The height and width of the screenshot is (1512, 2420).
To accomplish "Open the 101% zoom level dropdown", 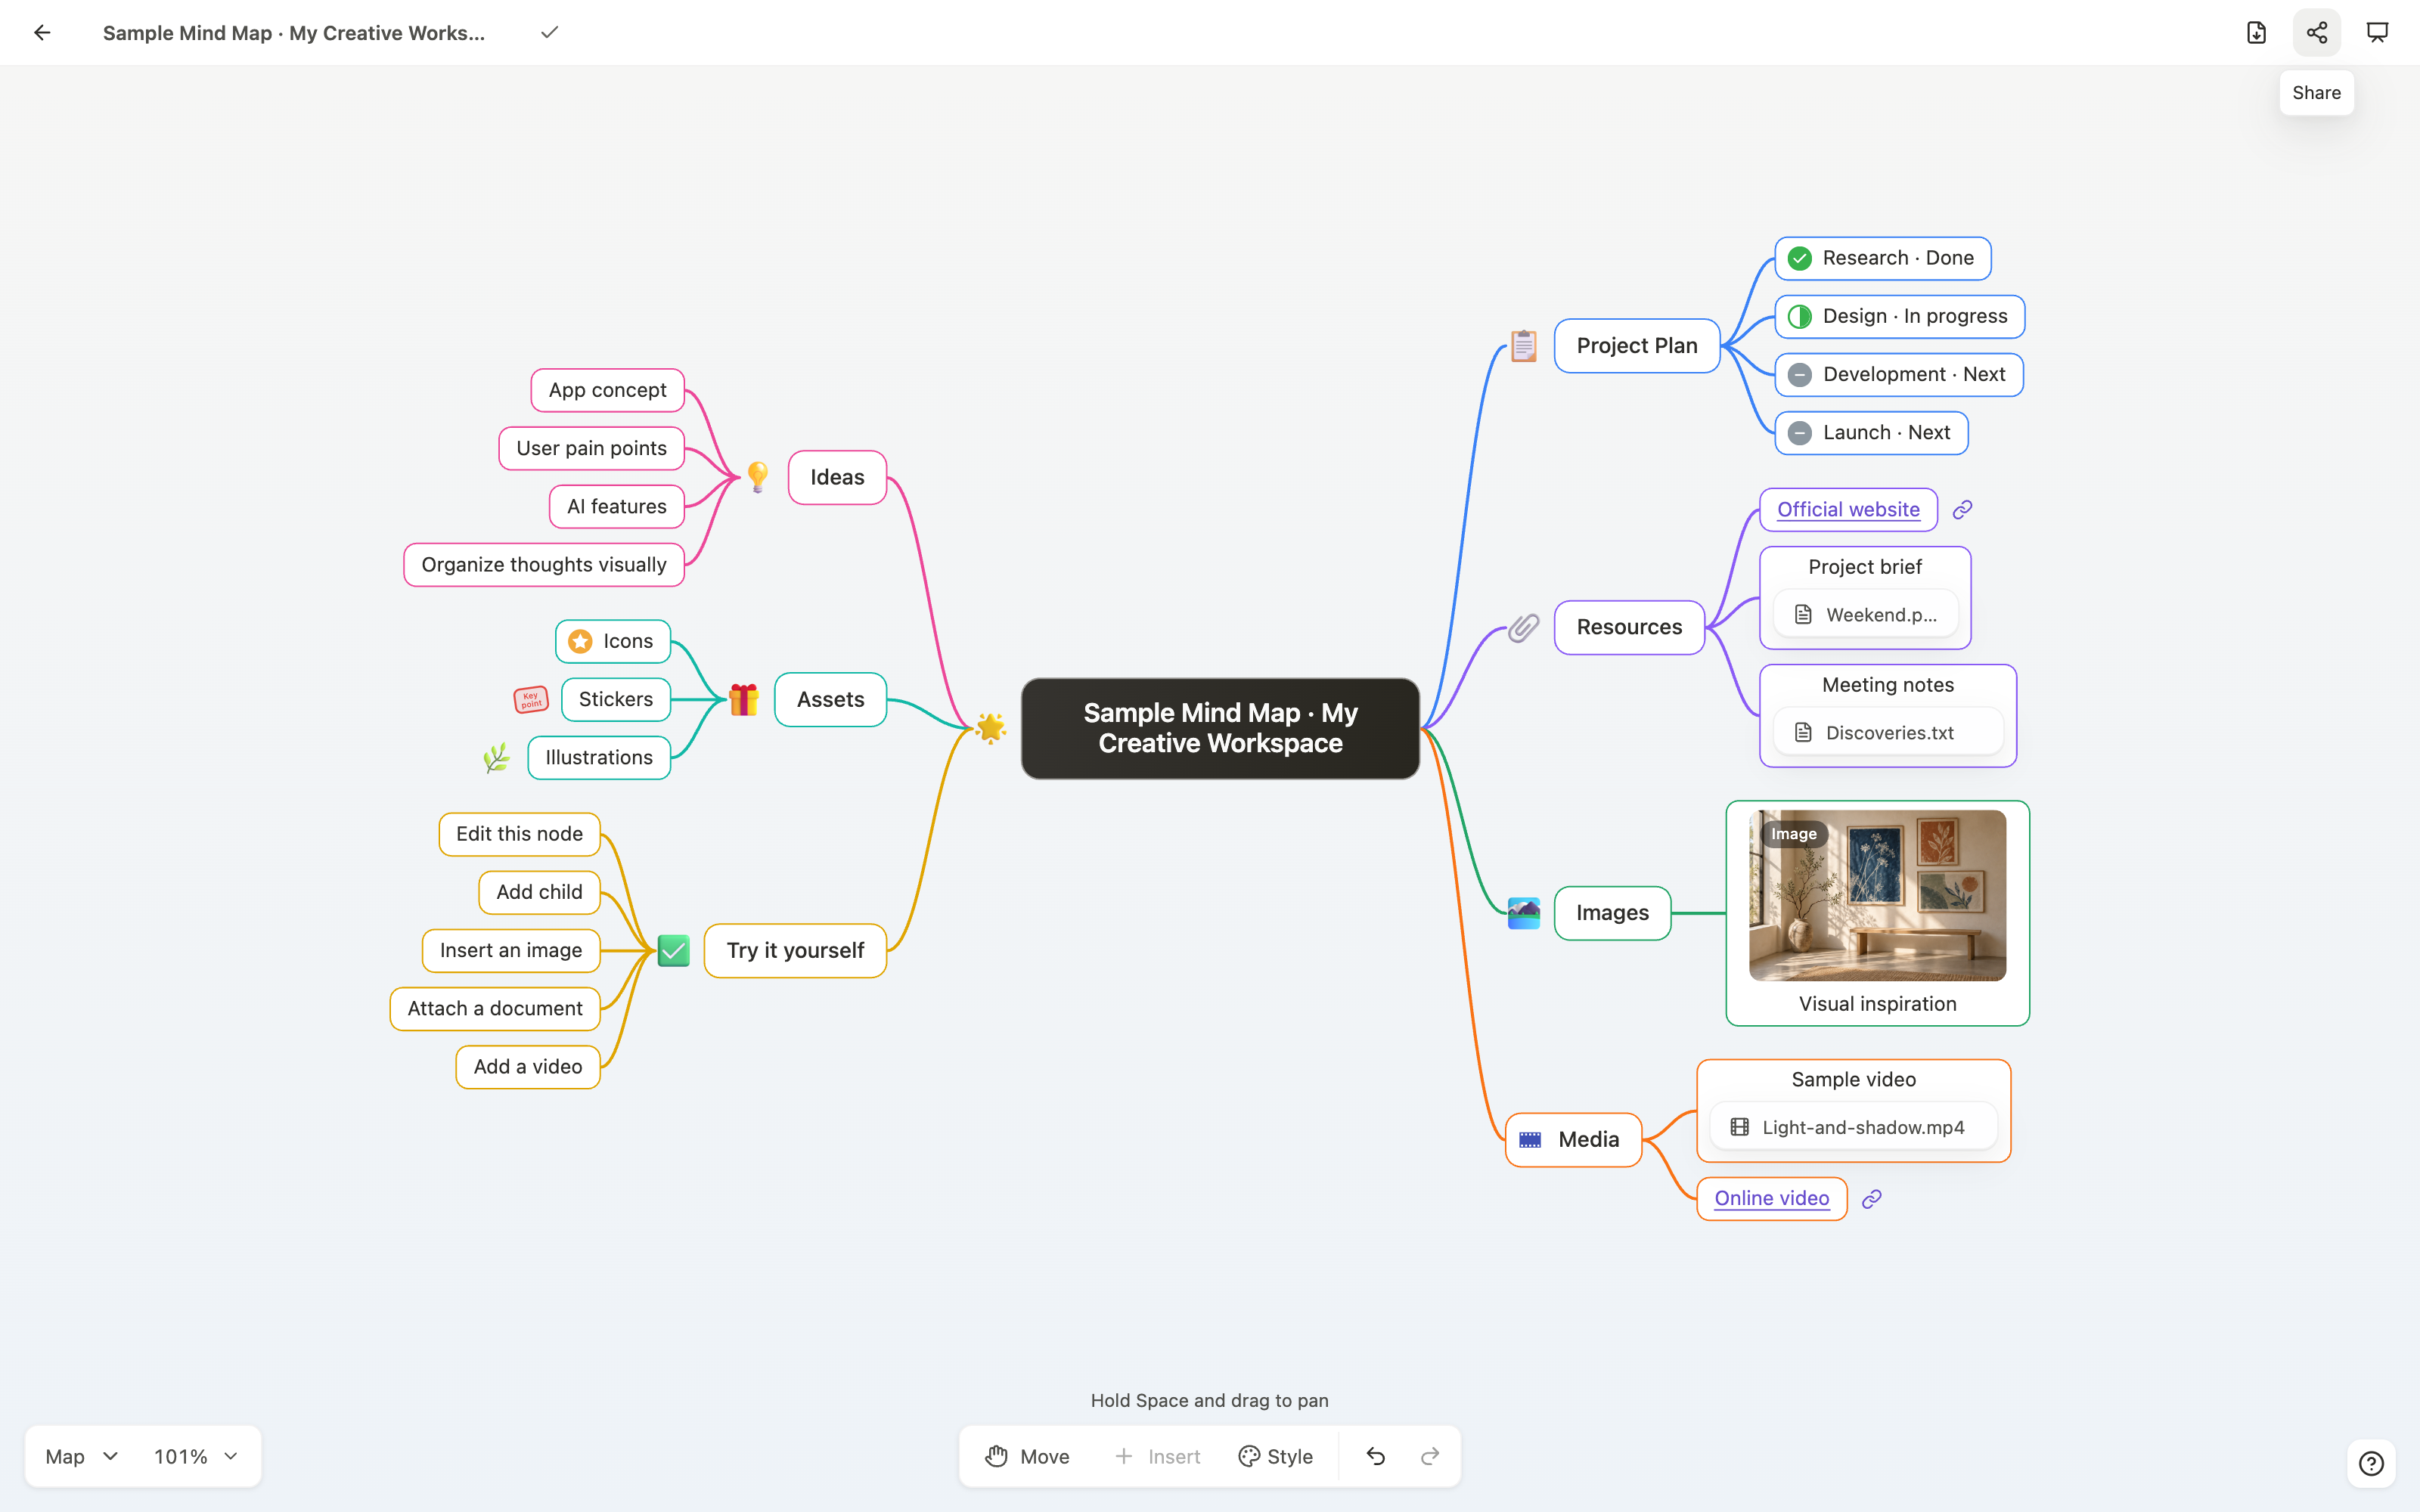I will pos(196,1456).
